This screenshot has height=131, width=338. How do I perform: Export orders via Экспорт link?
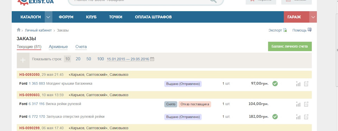(x=275, y=30)
